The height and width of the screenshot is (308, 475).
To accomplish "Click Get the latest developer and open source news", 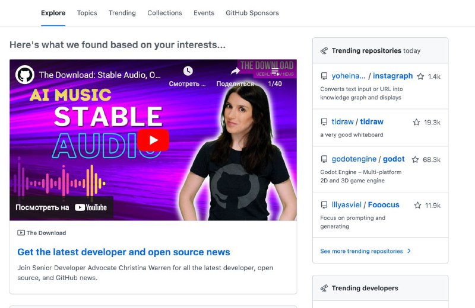I will tap(123, 252).
